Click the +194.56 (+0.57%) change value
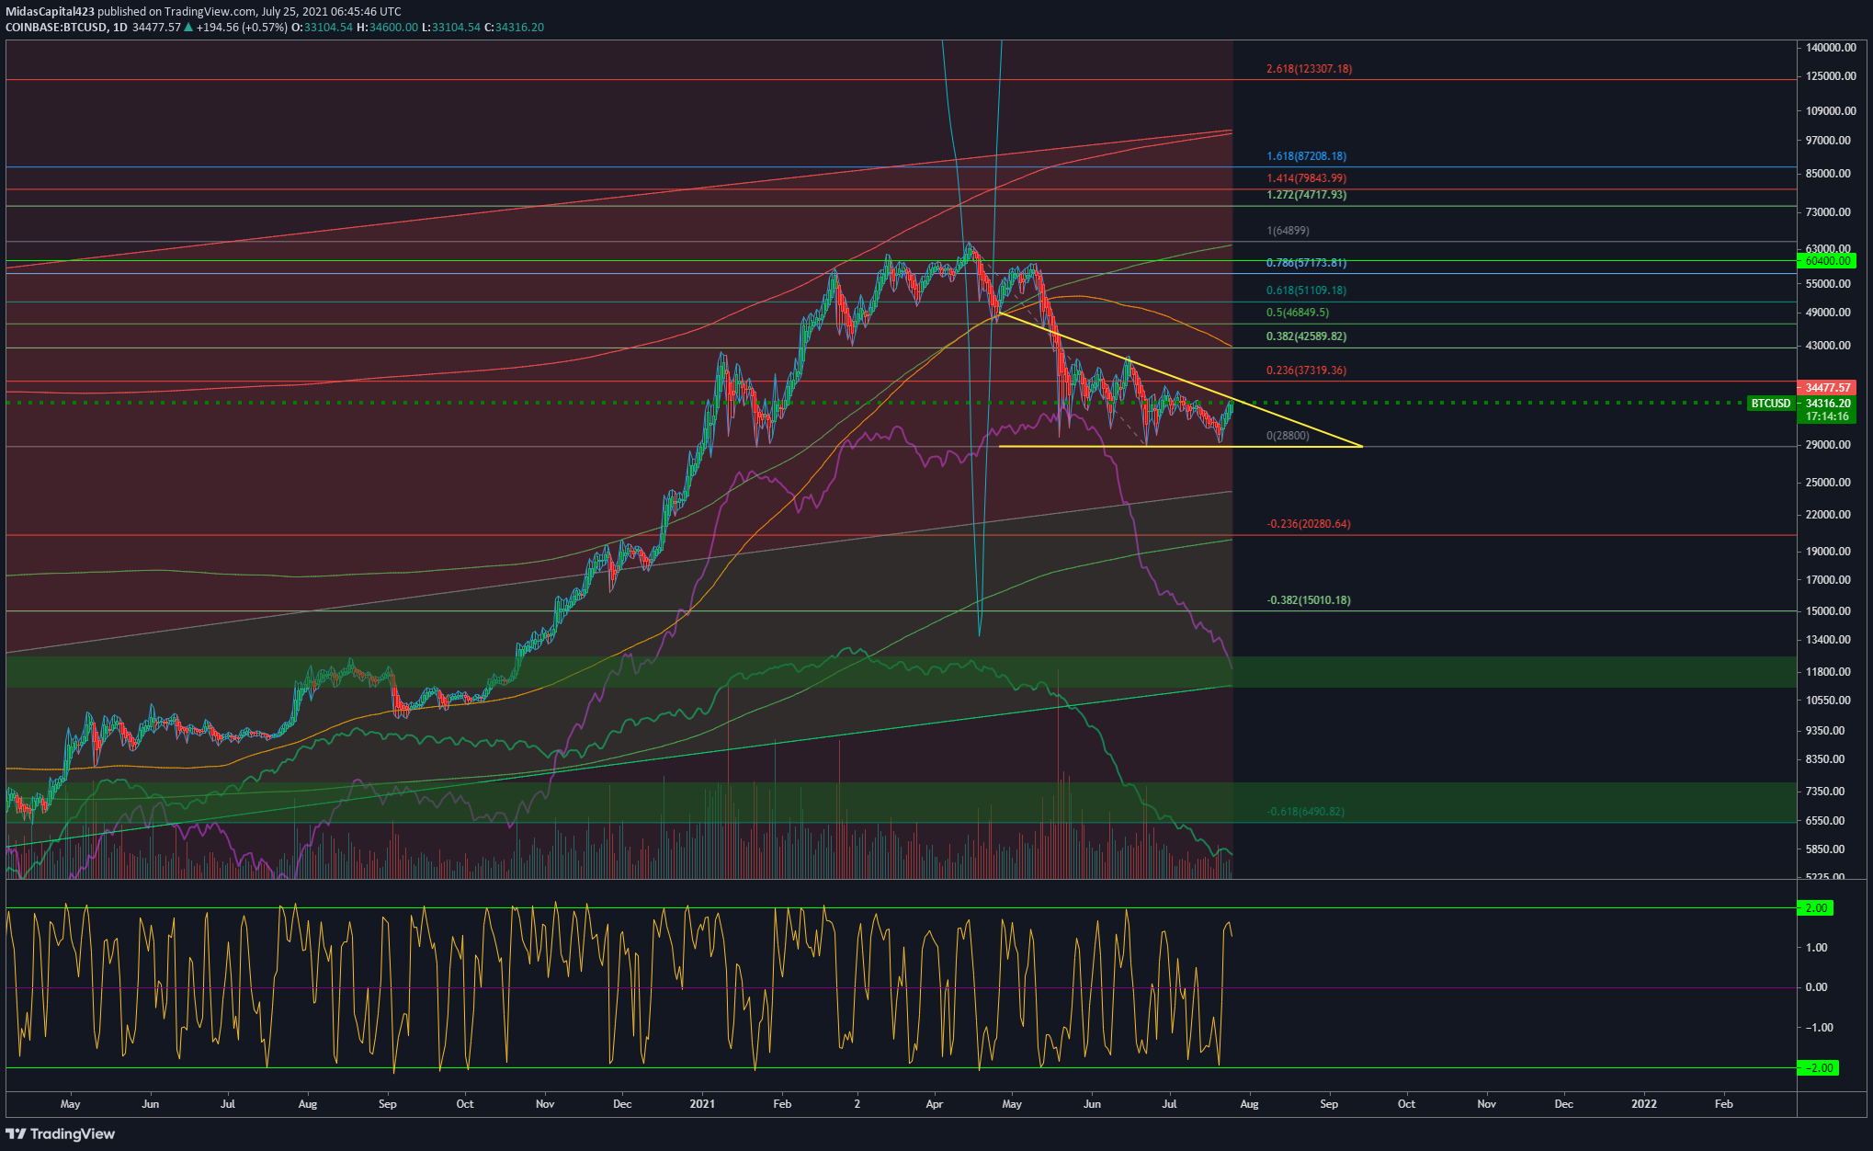 tap(242, 28)
